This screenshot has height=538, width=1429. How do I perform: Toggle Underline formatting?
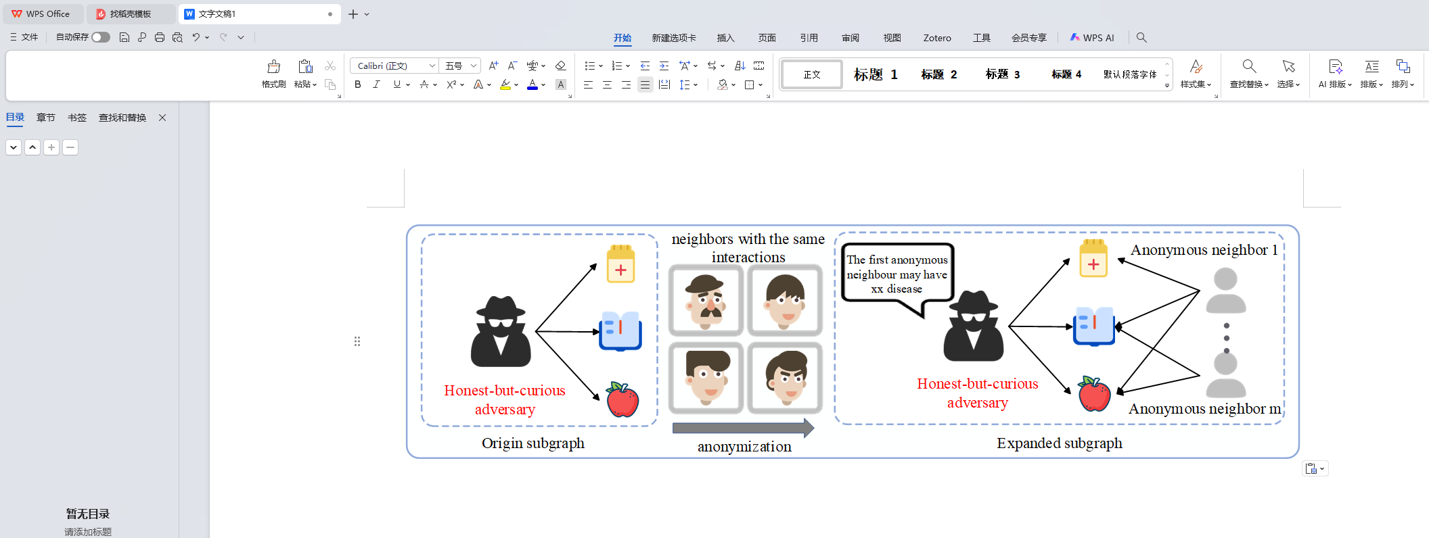397,84
